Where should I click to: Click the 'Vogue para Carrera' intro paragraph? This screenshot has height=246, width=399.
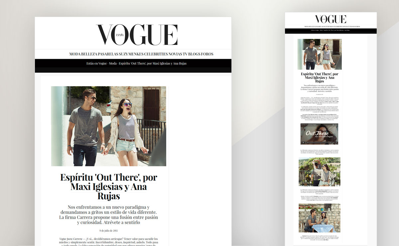click(x=109, y=242)
